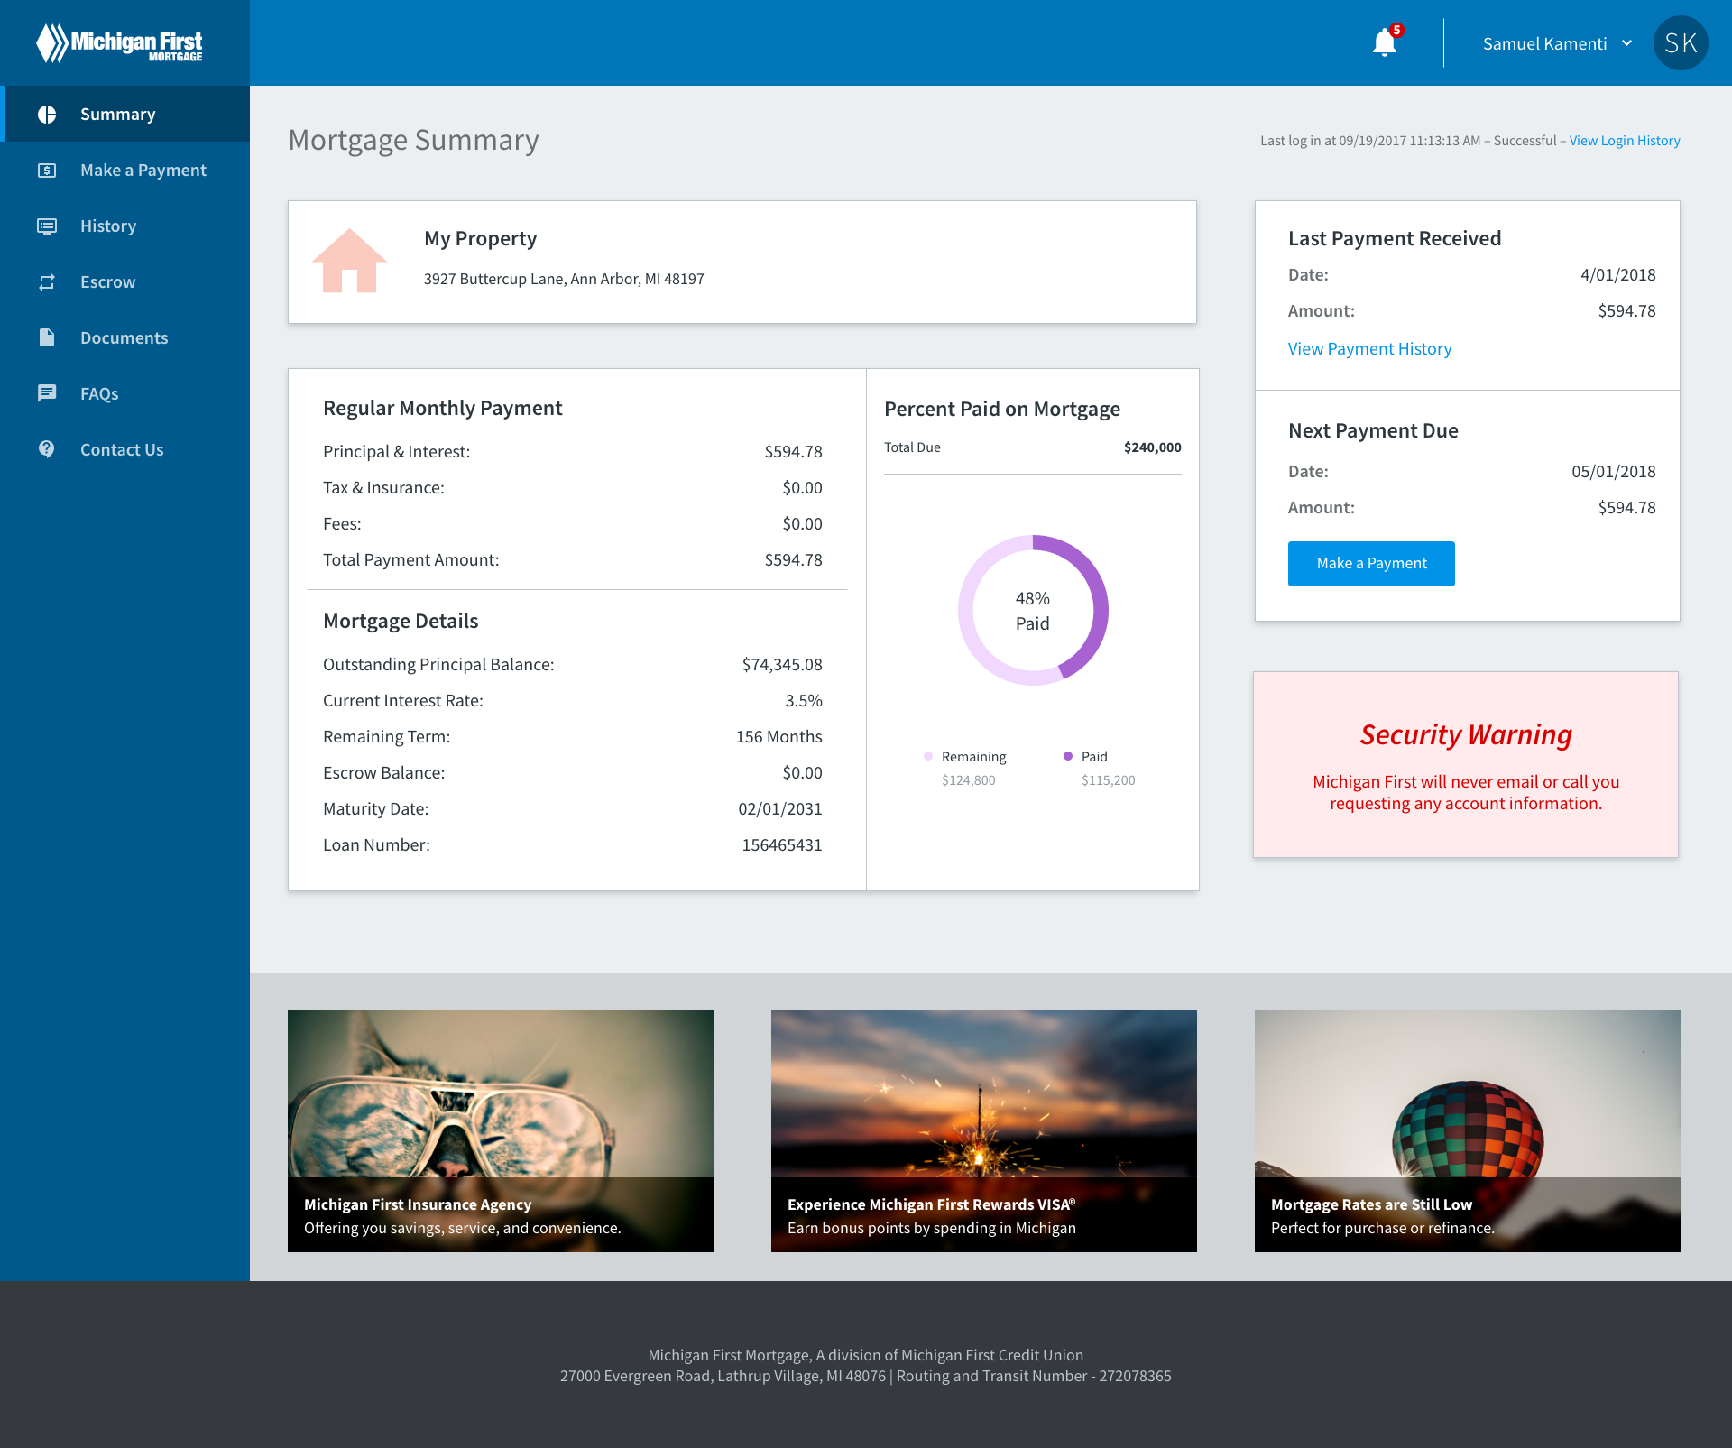The width and height of the screenshot is (1732, 1448).
Task: Open the Mortgage Rates hot air balloon promo
Action: [x=1467, y=1130]
